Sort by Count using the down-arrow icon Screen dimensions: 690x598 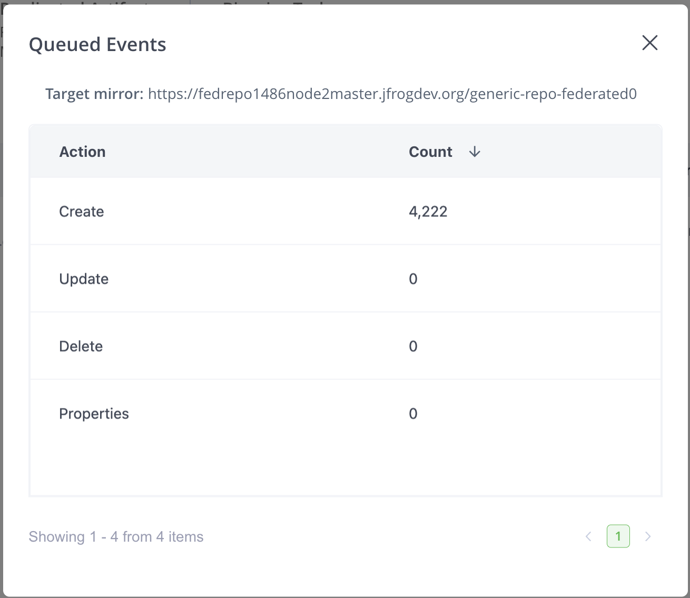[x=475, y=152]
